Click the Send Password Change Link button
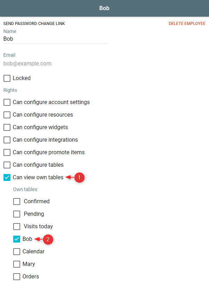Image resolution: width=209 pixels, height=284 pixels. click(x=34, y=24)
